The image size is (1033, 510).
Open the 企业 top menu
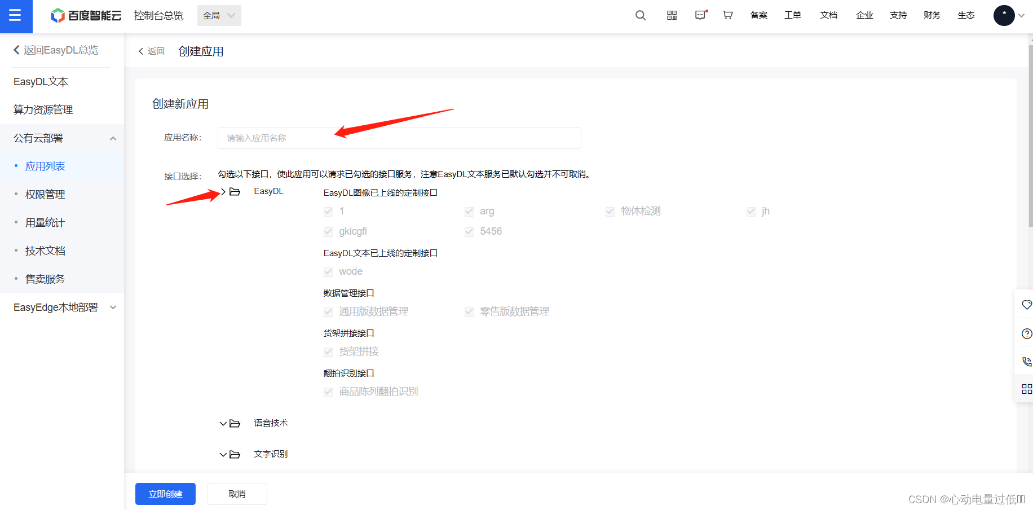(x=864, y=15)
